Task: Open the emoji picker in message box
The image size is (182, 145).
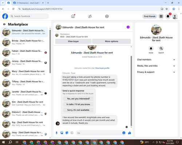Action: coord(124,133)
